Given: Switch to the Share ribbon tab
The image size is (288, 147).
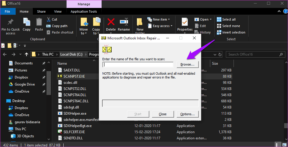Looking at the screenshot, I should click(x=41, y=11).
